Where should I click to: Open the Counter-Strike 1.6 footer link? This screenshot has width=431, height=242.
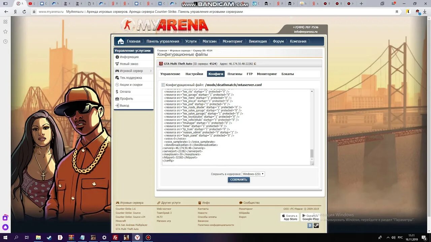126,209
